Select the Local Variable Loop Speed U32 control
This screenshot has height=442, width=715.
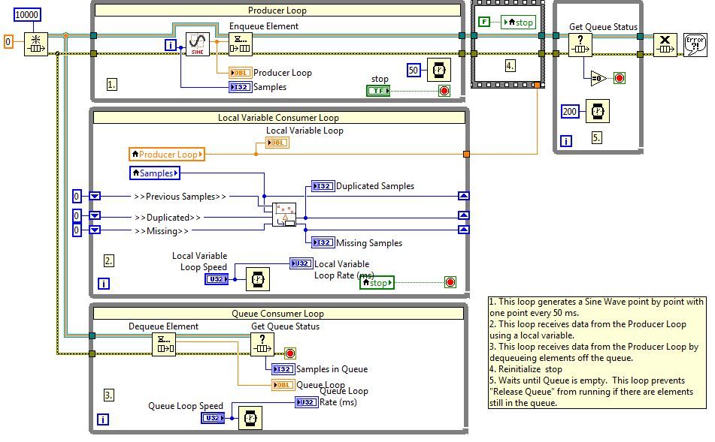(217, 279)
